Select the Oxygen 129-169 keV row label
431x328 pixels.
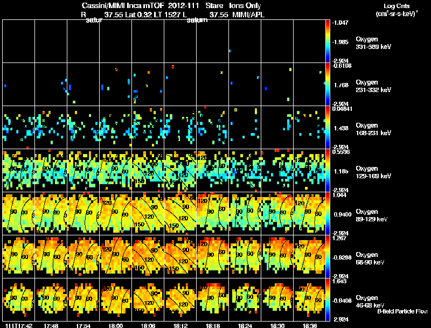click(x=373, y=172)
